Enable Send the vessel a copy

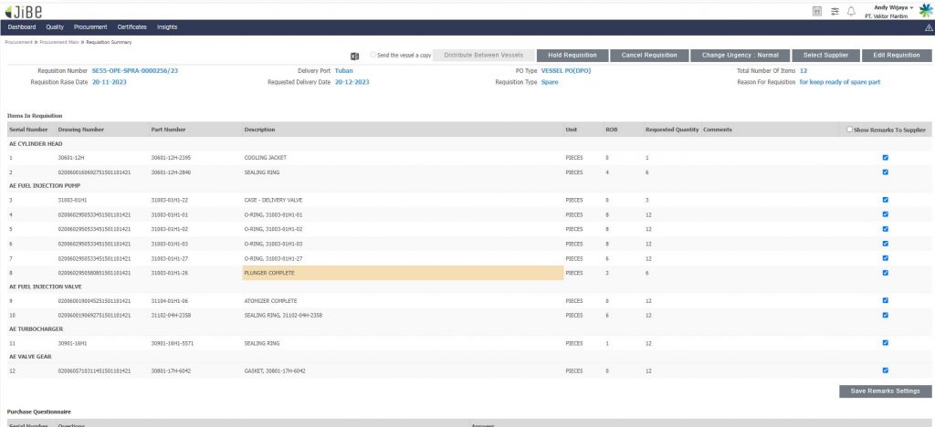tap(373, 56)
